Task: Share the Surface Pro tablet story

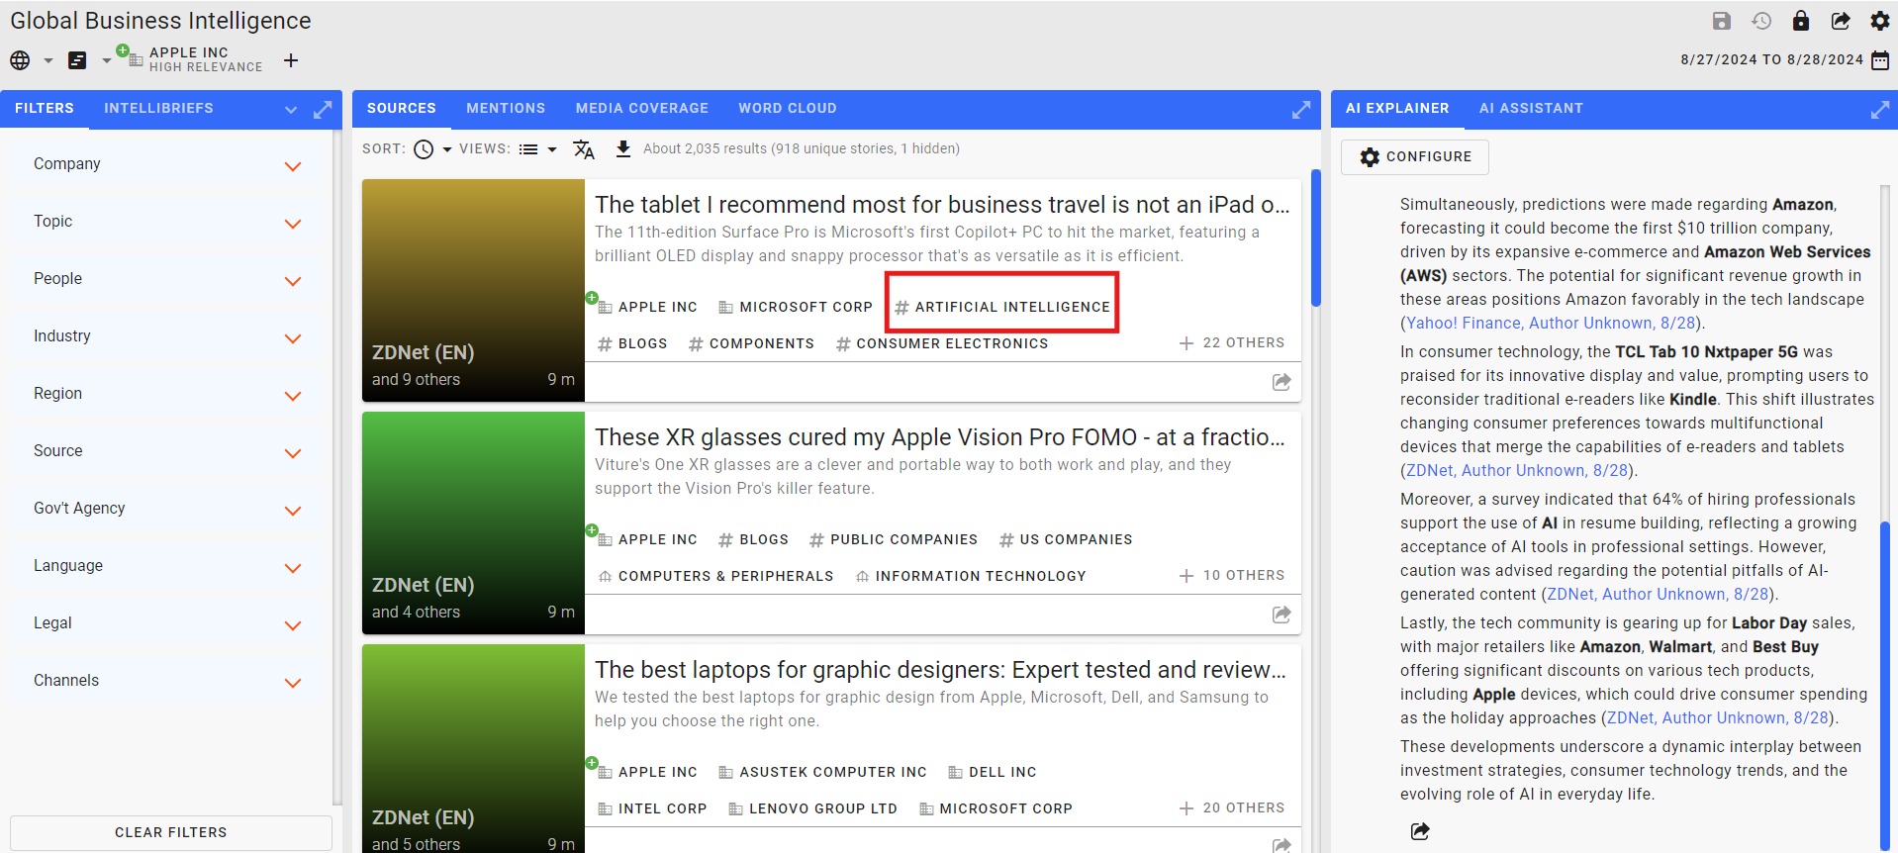Action: pos(1281,382)
